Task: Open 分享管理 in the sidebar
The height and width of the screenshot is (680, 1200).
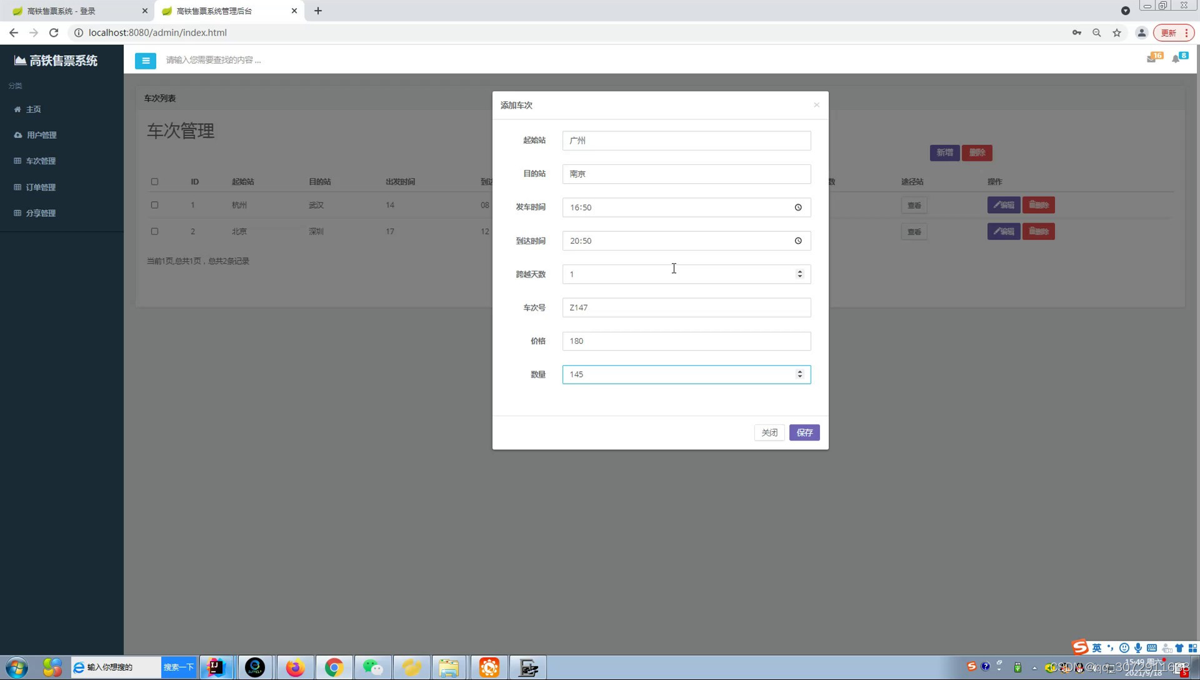Action: pos(41,213)
